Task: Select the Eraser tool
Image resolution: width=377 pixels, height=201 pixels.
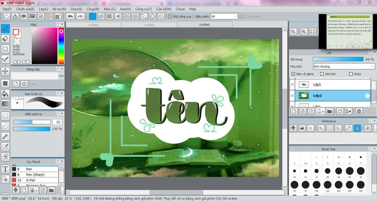Action: pos(5,38)
